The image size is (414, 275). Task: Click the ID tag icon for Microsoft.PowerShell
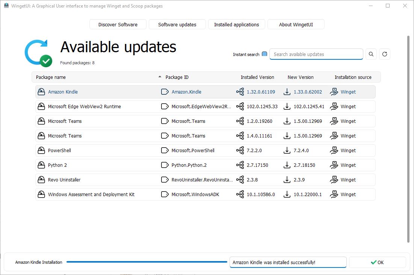click(165, 150)
